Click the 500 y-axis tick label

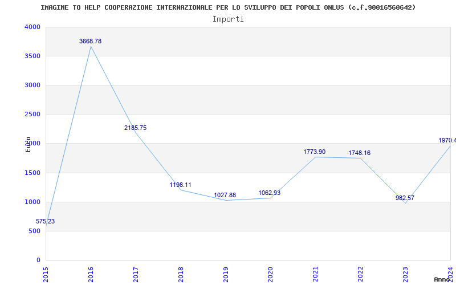pyautogui.click(x=35, y=231)
